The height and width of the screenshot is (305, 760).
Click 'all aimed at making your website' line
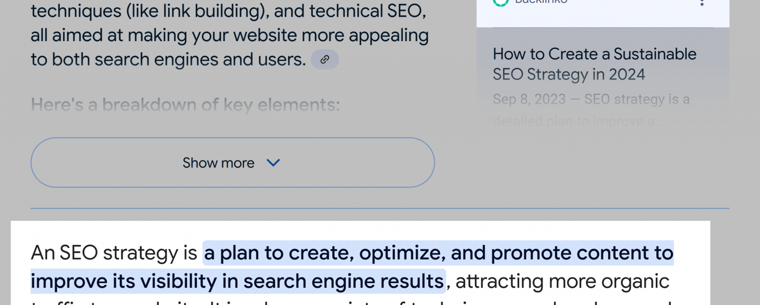pyautogui.click(x=230, y=35)
